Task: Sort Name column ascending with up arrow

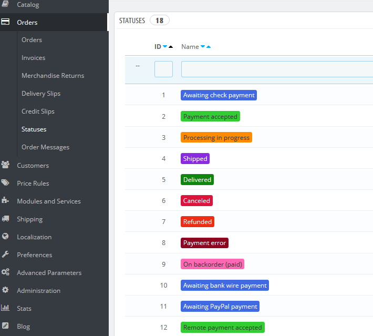Action: click(x=209, y=47)
